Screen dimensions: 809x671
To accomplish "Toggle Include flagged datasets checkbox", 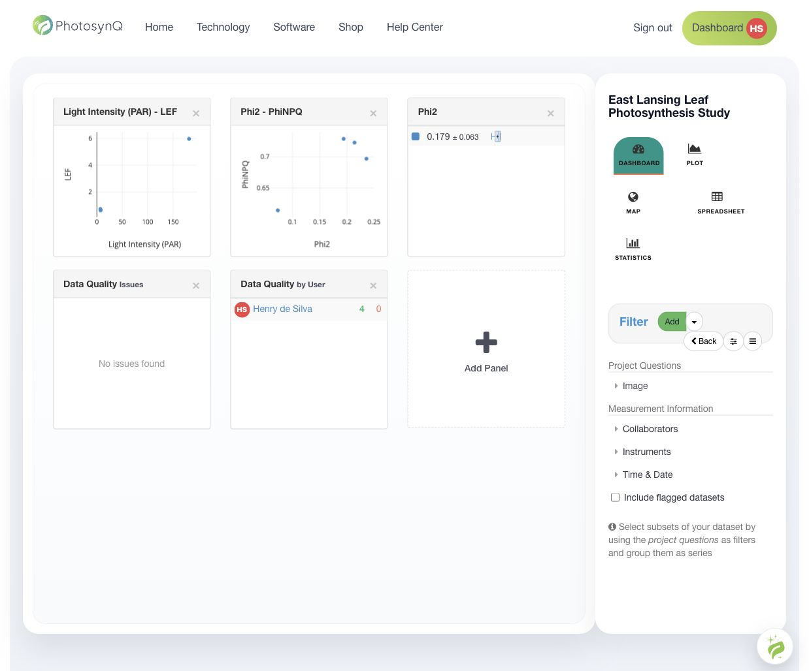I will 615,497.
